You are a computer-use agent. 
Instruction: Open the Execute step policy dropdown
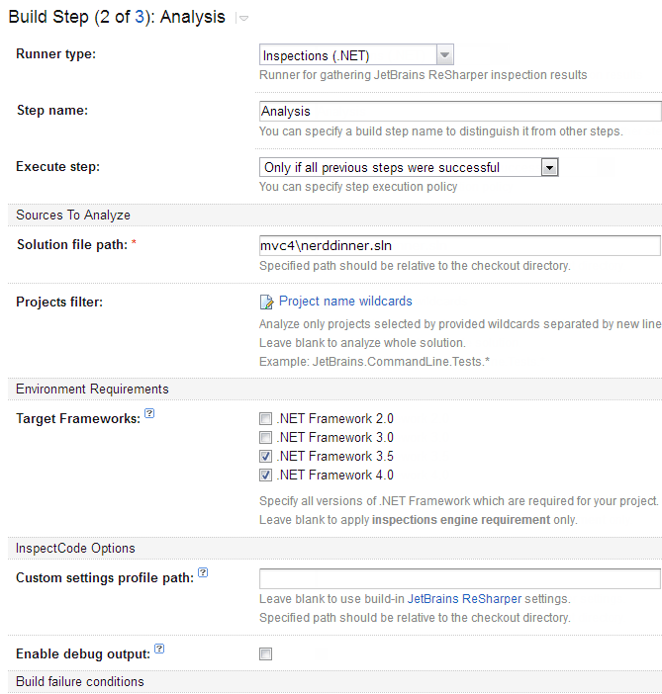(x=550, y=167)
